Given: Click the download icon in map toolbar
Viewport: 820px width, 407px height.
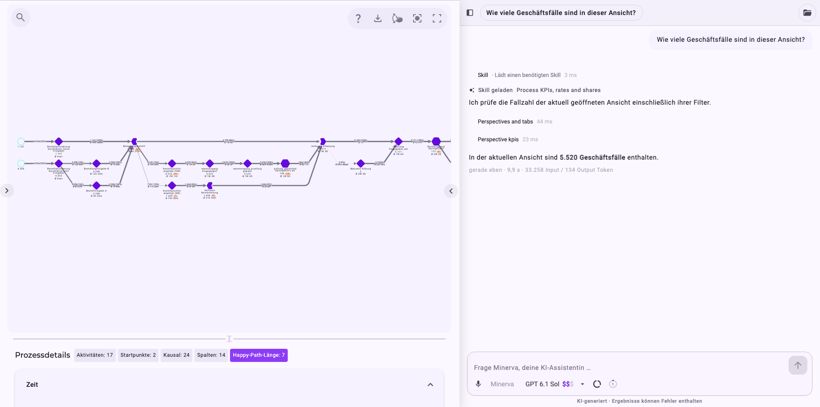Looking at the screenshot, I should pos(378,18).
